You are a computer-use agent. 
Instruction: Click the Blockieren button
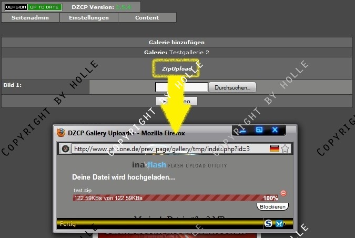(272, 206)
